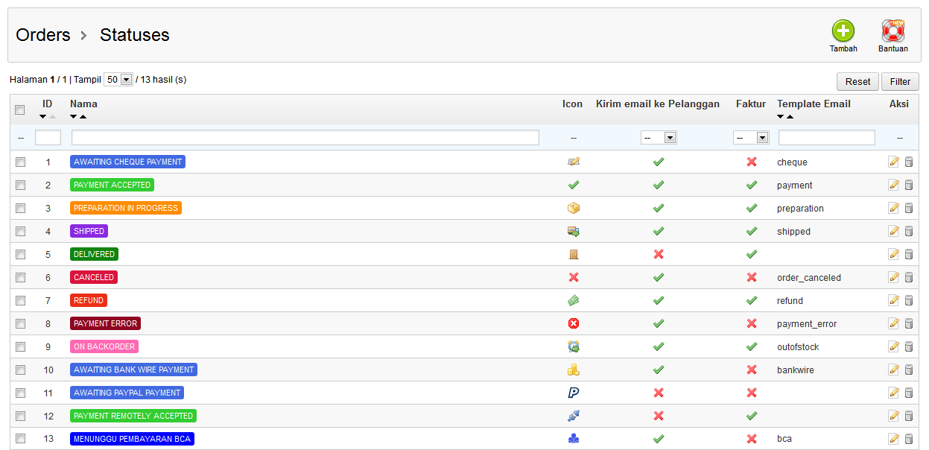Edit the Awaiting Bank Wire Payment row
Viewport: 929px width, 450px height.
coord(894,370)
